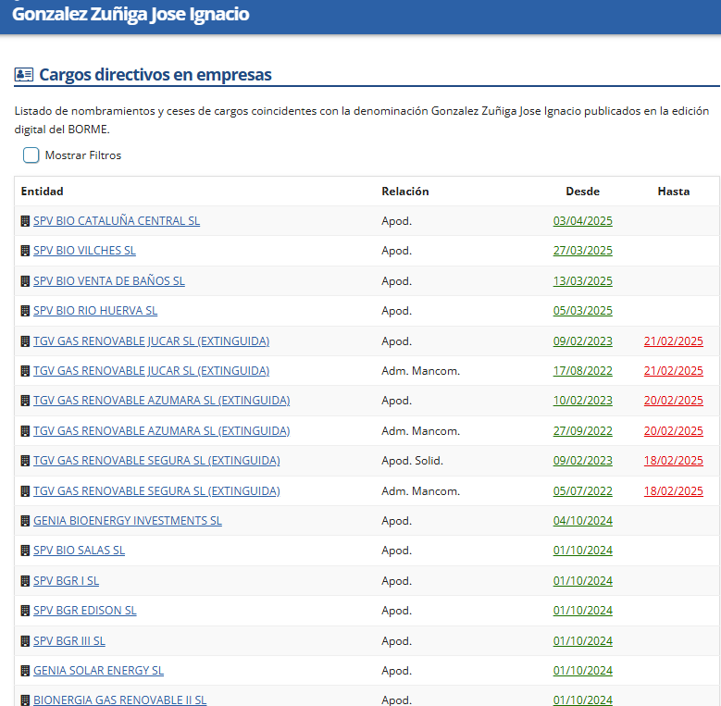Open SPV BIO VENTA DE BAÑOS SL
721x706 pixels.
tap(109, 281)
